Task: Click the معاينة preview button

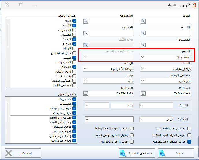Action: pyautogui.click(x=175, y=153)
